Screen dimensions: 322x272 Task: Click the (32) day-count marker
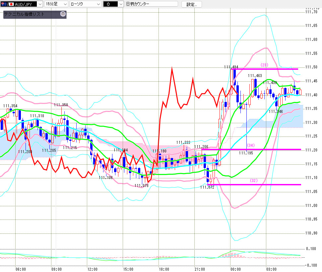coord(254,180)
